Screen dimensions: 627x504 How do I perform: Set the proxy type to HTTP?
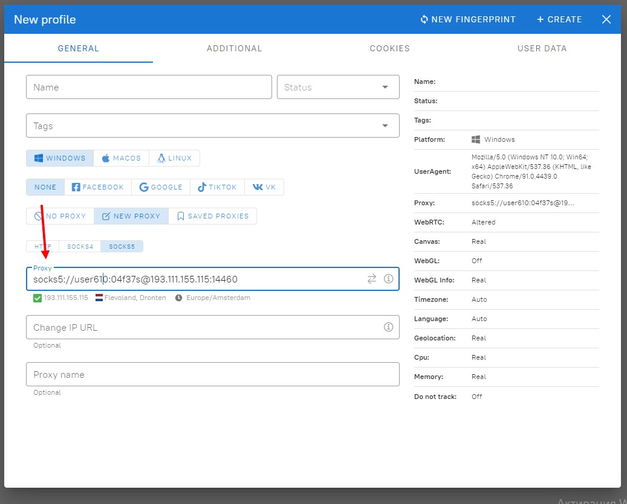pos(43,247)
